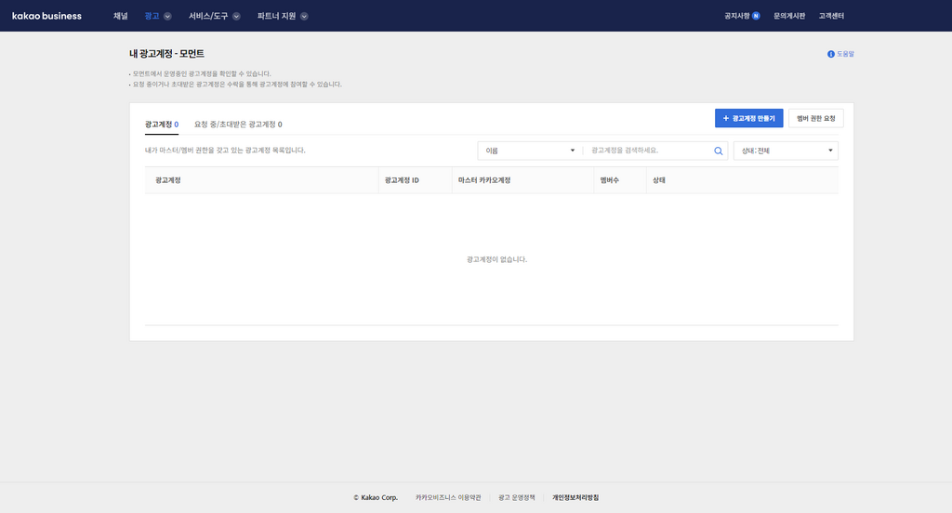Open 개인정보처리방침 footer link
This screenshot has height=513, width=952.
[575, 497]
